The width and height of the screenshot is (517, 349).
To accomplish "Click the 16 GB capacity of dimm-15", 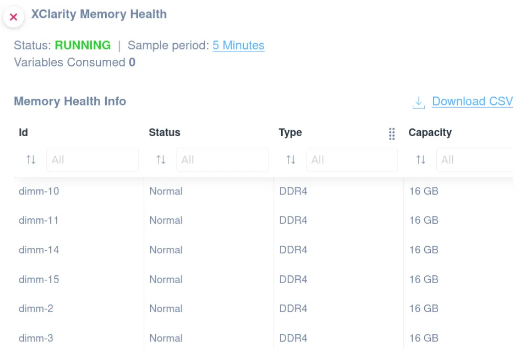I will tap(424, 279).
